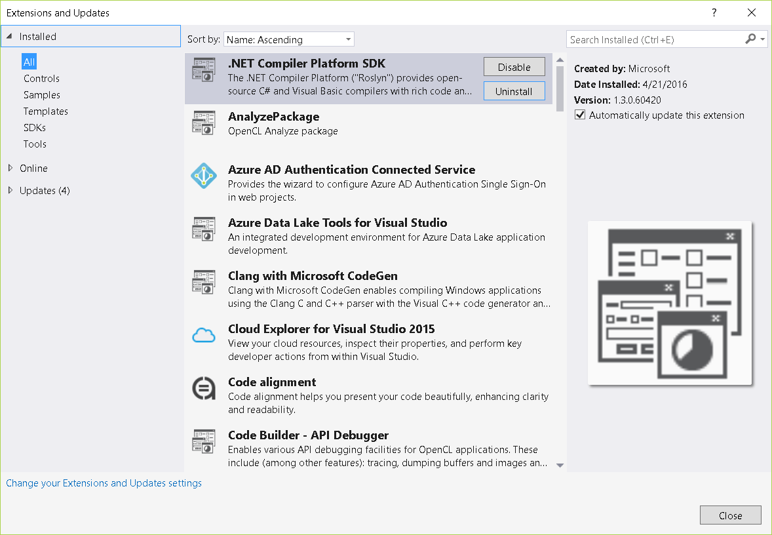Viewport: 772px width, 535px height.
Task: Uncheck Automatically update this extension
Action: tap(579, 115)
